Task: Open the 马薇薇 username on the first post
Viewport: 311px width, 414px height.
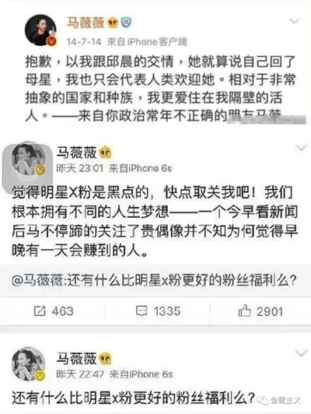Action: click(x=86, y=22)
